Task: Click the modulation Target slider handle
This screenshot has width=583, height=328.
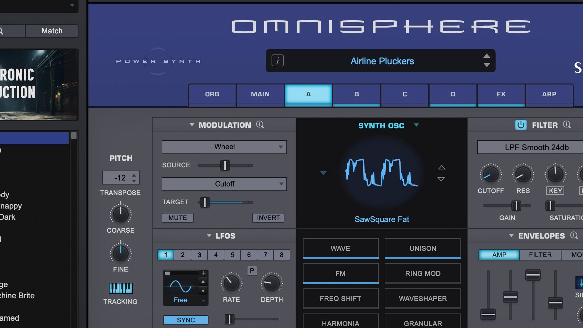Action: [x=205, y=202]
